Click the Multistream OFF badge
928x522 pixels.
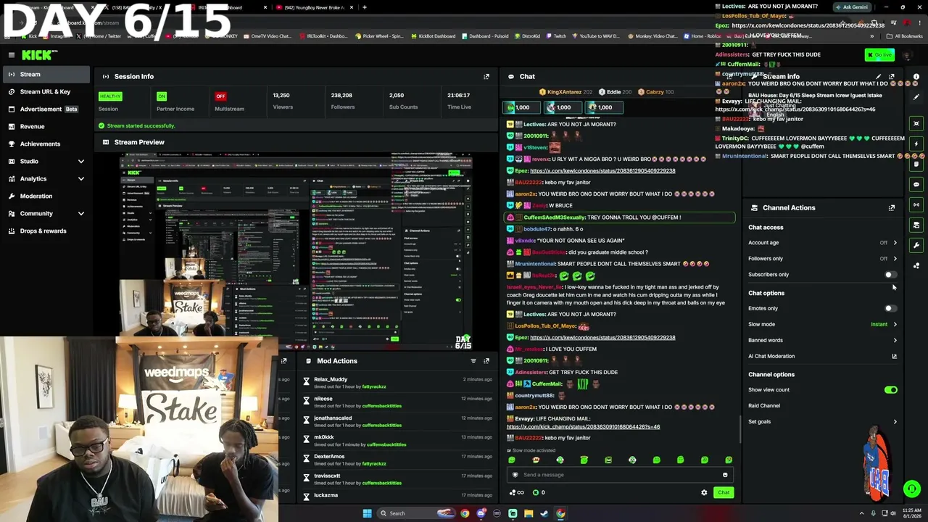tap(220, 96)
